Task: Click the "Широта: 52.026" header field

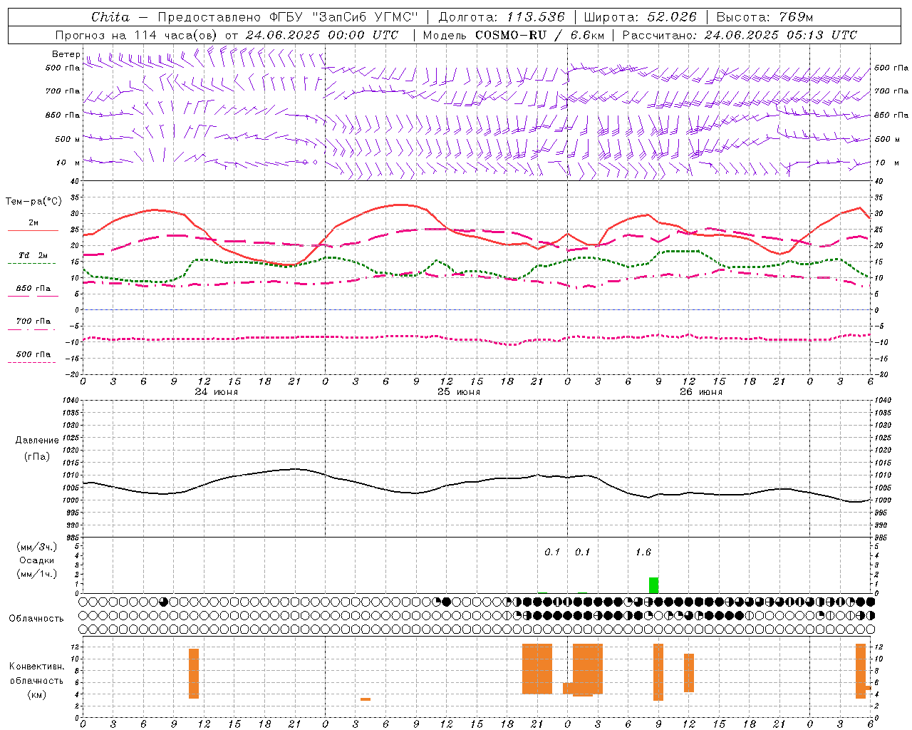Action: coord(640,17)
